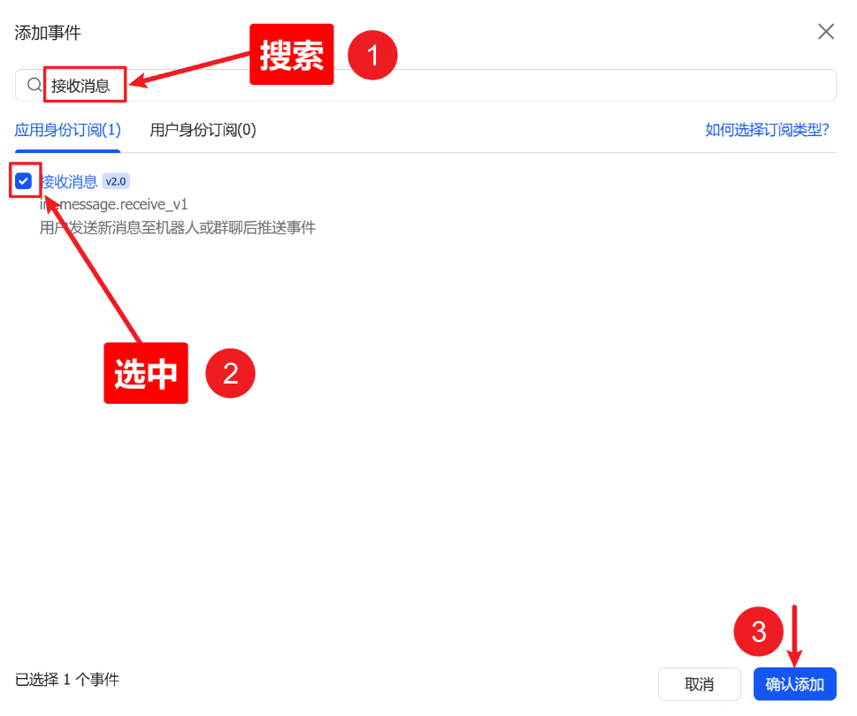This screenshot has height=716, width=857.
Task: Open the 用户身份订阅(0) tab
Action: 203,130
